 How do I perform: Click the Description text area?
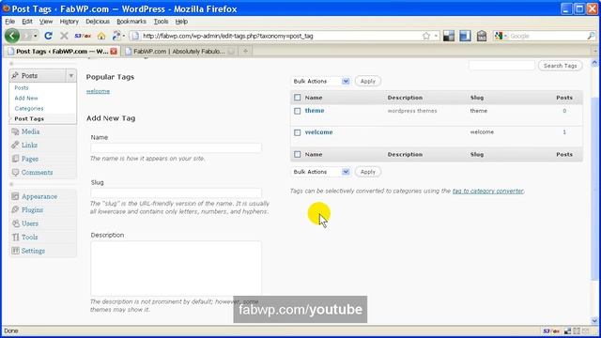pos(176,269)
